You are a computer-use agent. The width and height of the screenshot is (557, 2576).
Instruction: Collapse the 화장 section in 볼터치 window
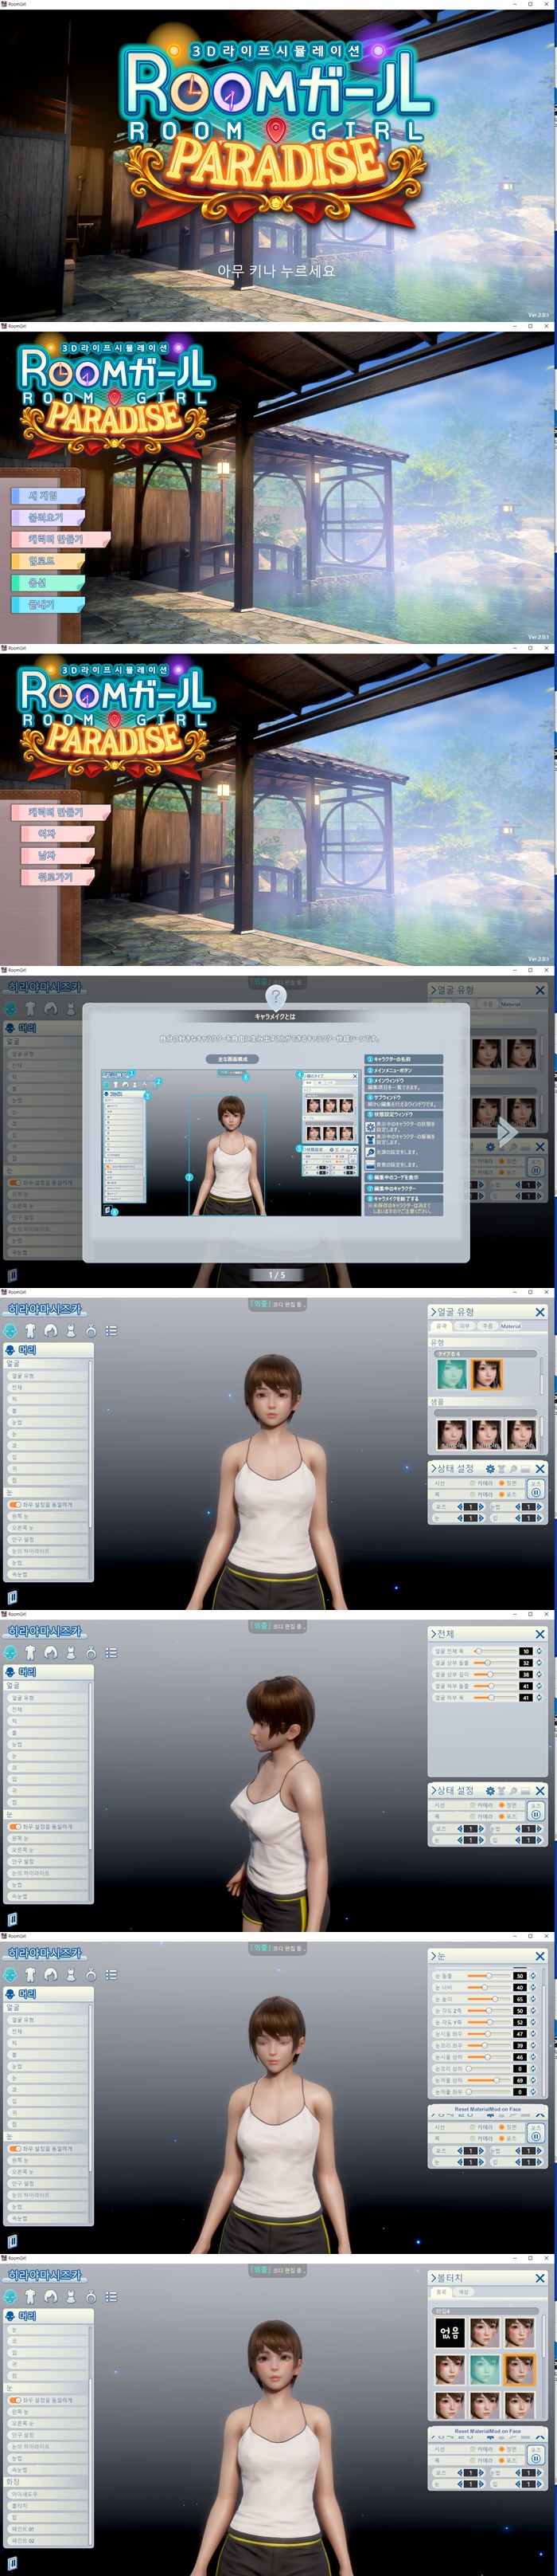[47, 2481]
